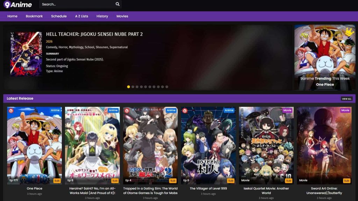
Task: Click Ep 6 label on Villager of Level 999 card
Action: click(186, 180)
